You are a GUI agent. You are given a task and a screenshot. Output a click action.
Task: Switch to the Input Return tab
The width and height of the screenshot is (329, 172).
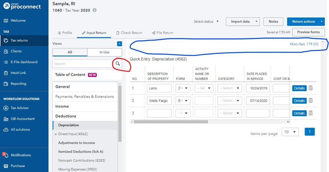(94, 33)
